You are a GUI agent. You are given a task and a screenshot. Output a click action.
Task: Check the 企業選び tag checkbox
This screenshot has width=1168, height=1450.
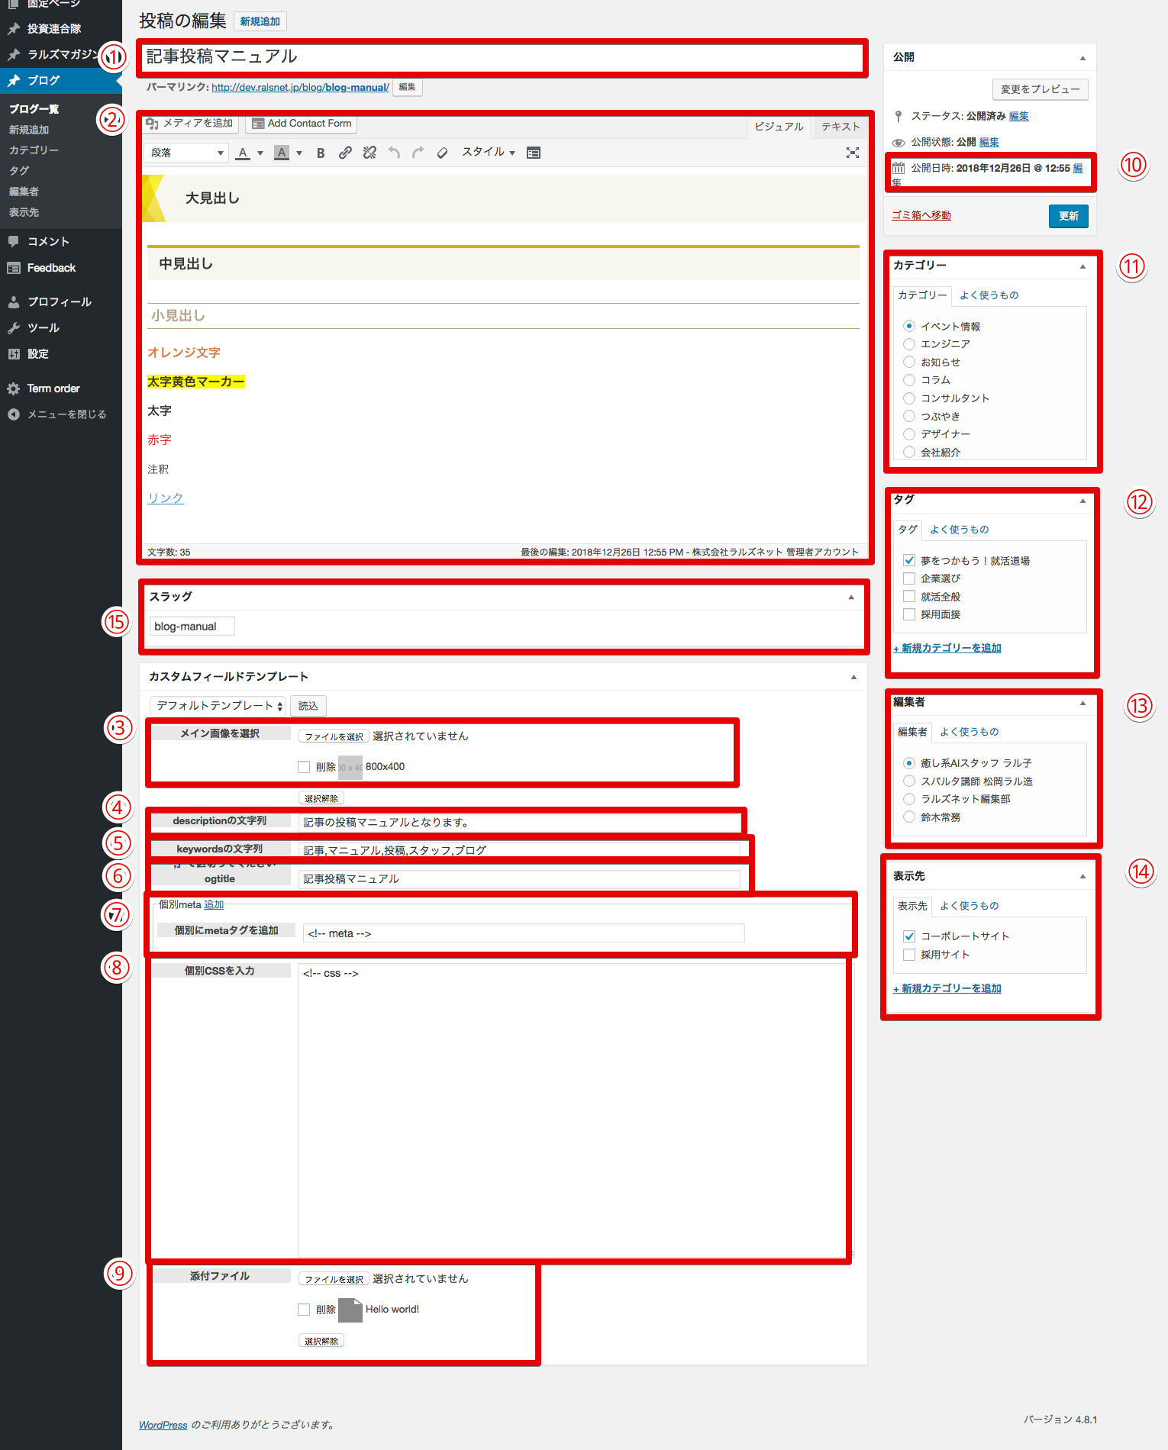coord(908,578)
